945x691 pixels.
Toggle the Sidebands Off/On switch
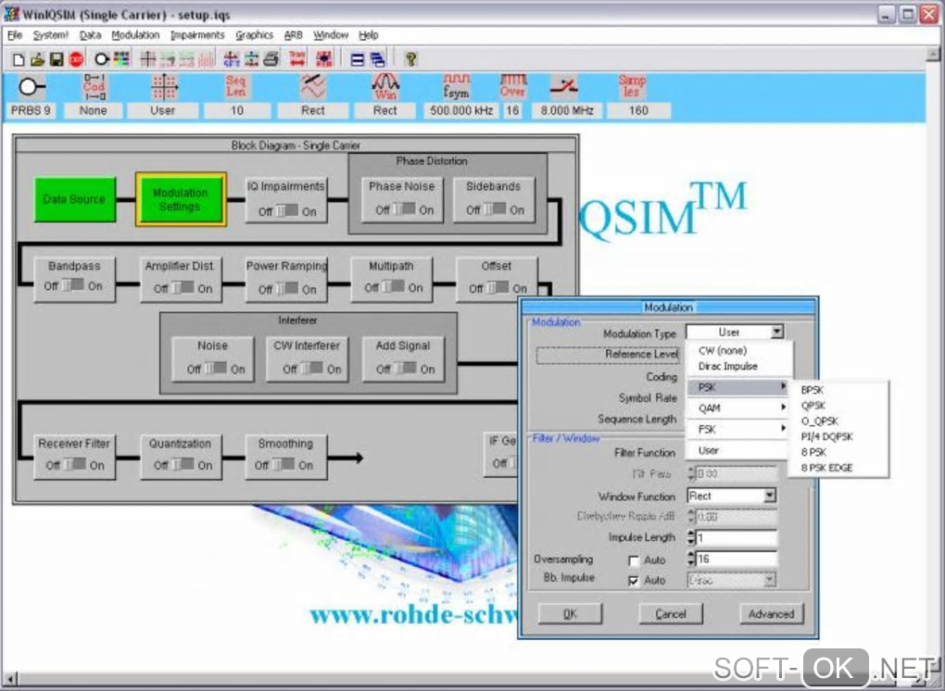[x=495, y=209]
